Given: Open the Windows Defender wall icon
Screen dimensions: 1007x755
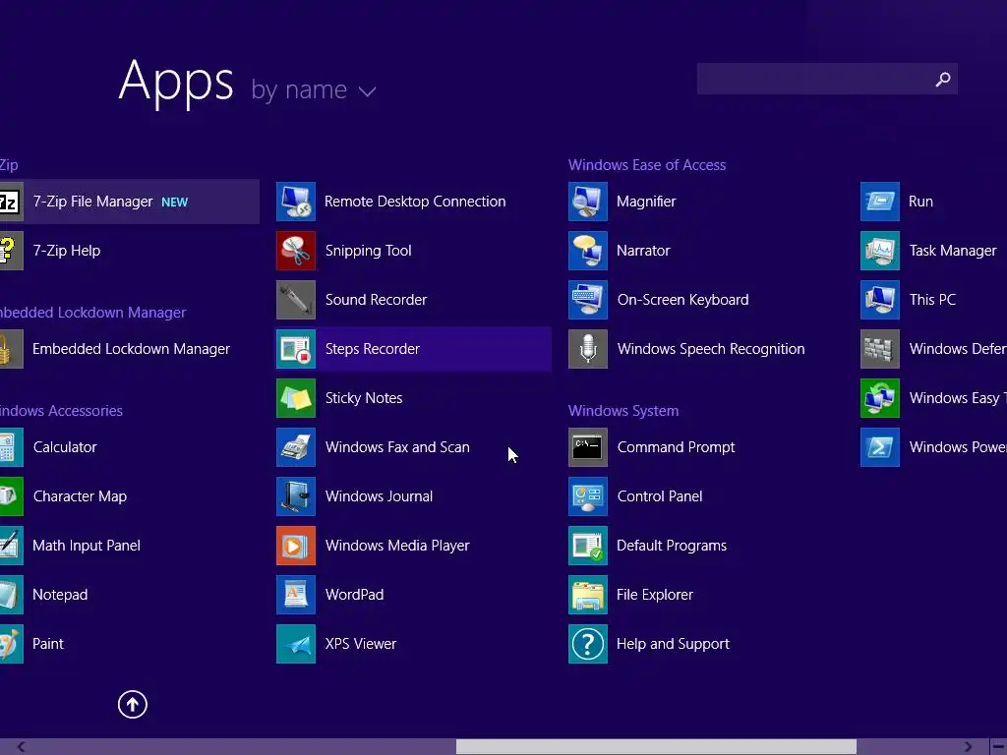Looking at the screenshot, I should [x=880, y=349].
